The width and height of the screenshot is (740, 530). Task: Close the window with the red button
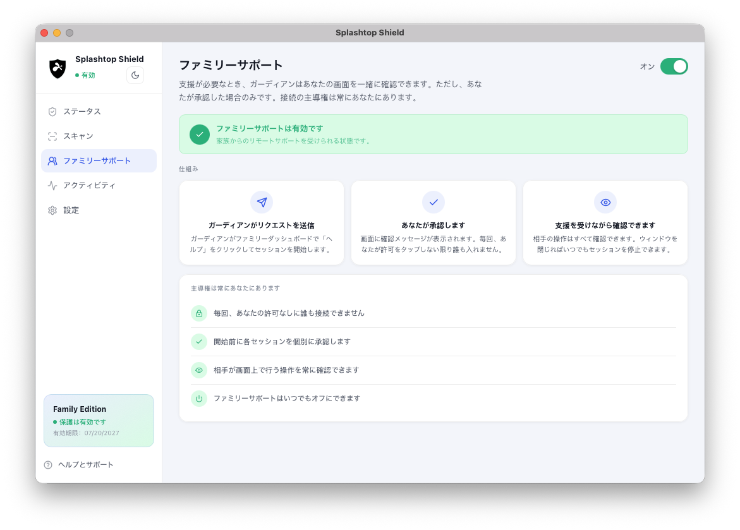44,33
